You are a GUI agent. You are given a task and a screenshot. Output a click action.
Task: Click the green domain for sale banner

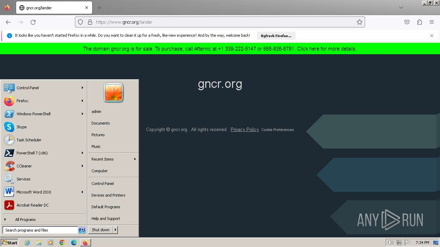[220, 49]
